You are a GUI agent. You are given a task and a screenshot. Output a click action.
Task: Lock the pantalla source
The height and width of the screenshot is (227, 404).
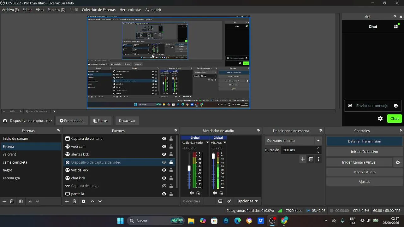pos(171,194)
